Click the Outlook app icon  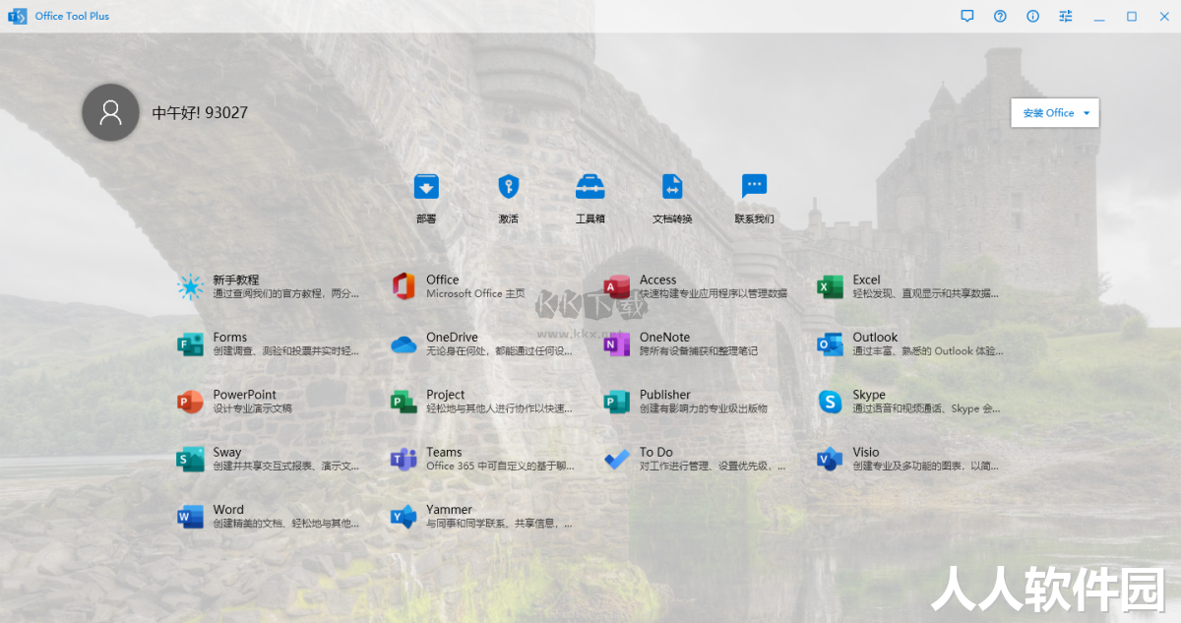[x=830, y=344]
